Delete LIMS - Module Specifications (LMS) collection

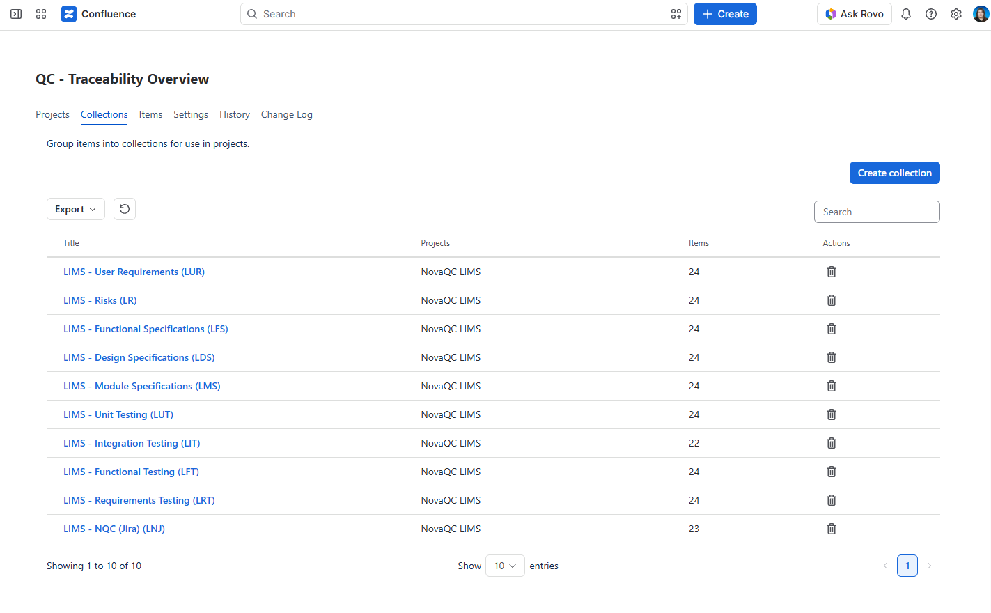click(x=832, y=386)
